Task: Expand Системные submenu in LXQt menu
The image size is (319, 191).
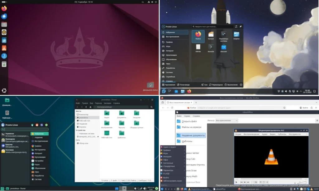Action: (x=173, y=163)
